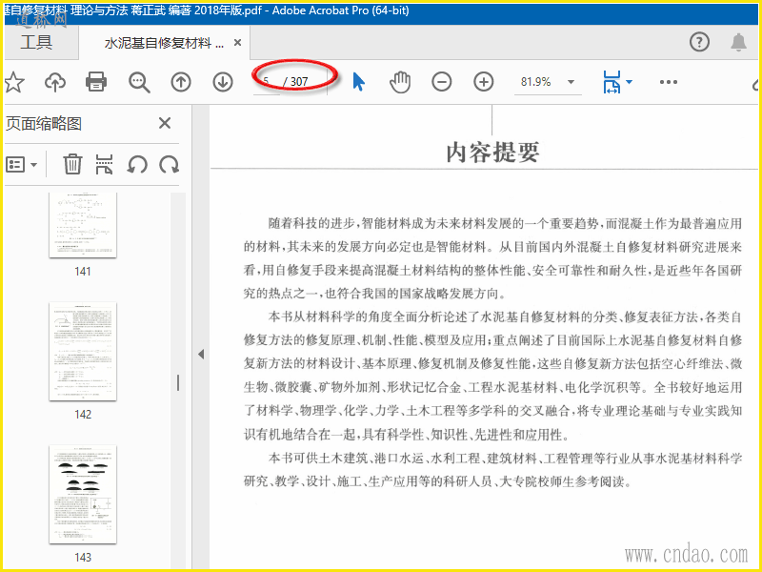Rotate the page counterclockwise
Image resolution: width=762 pixels, height=572 pixels.
(x=137, y=164)
